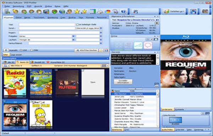Screen dimensions: 213x136
Task: Open the Sortiertitel overview dropdown
Action: click(101, 28)
